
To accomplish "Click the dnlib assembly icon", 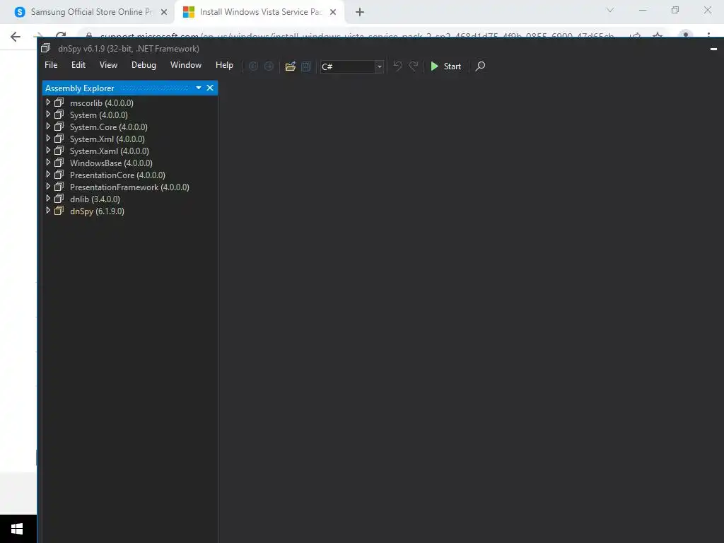I will (x=59, y=199).
